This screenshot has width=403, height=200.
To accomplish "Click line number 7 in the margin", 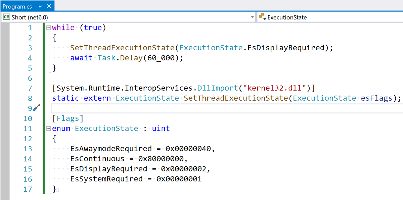I will (30, 88).
